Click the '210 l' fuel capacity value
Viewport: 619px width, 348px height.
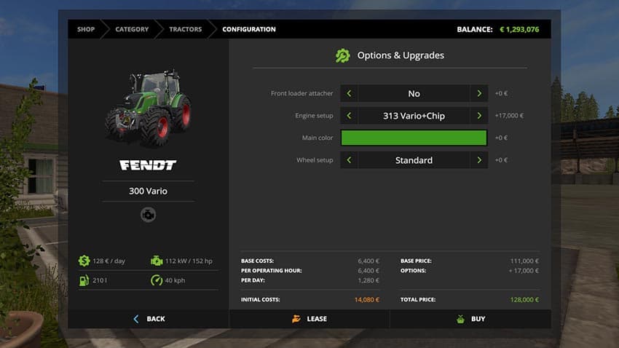100,280
